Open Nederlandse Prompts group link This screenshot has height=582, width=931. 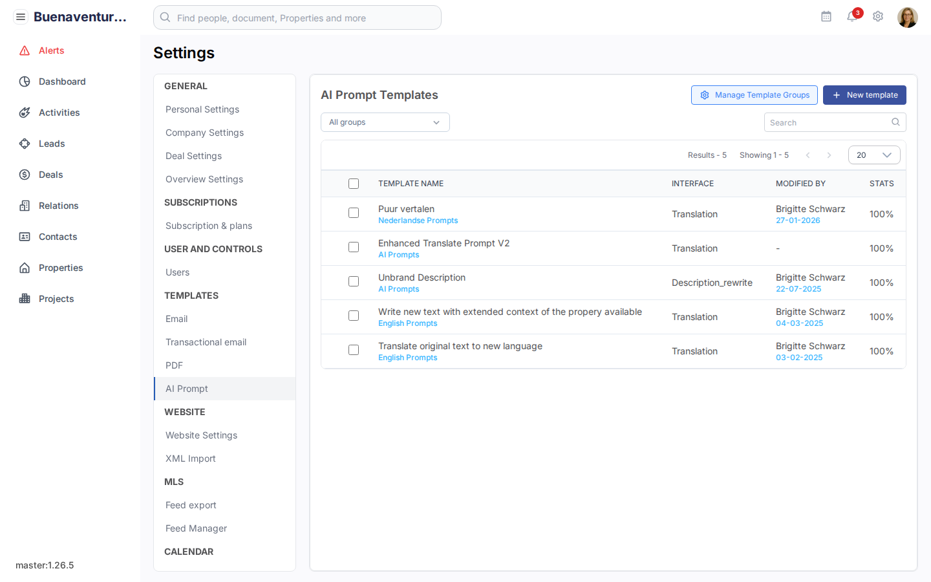coord(418,221)
